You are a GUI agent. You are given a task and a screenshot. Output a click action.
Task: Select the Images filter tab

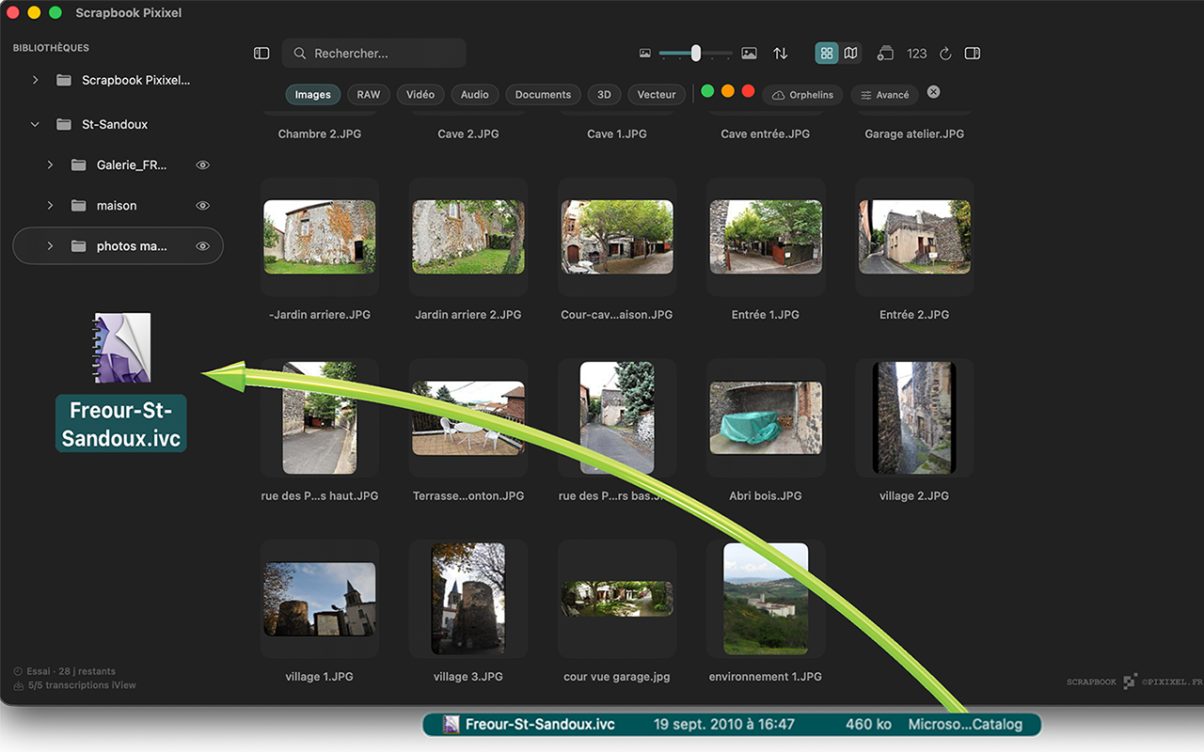click(x=313, y=94)
